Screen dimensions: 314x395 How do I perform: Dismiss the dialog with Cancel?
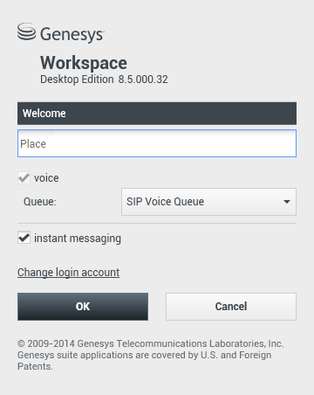click(231, 307)
